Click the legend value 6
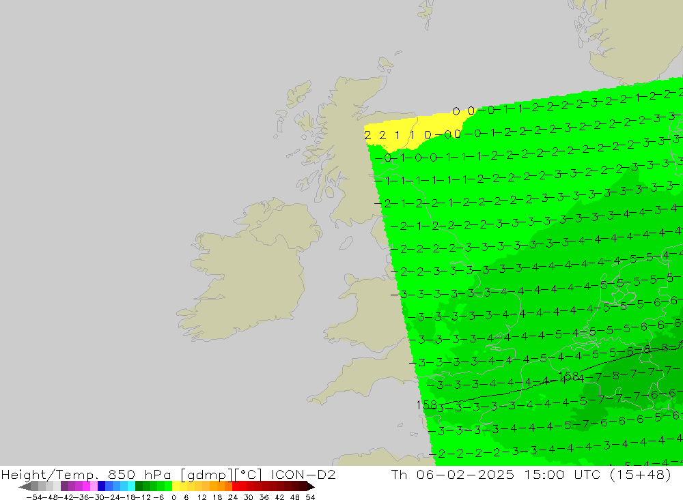 coord(186,497)
